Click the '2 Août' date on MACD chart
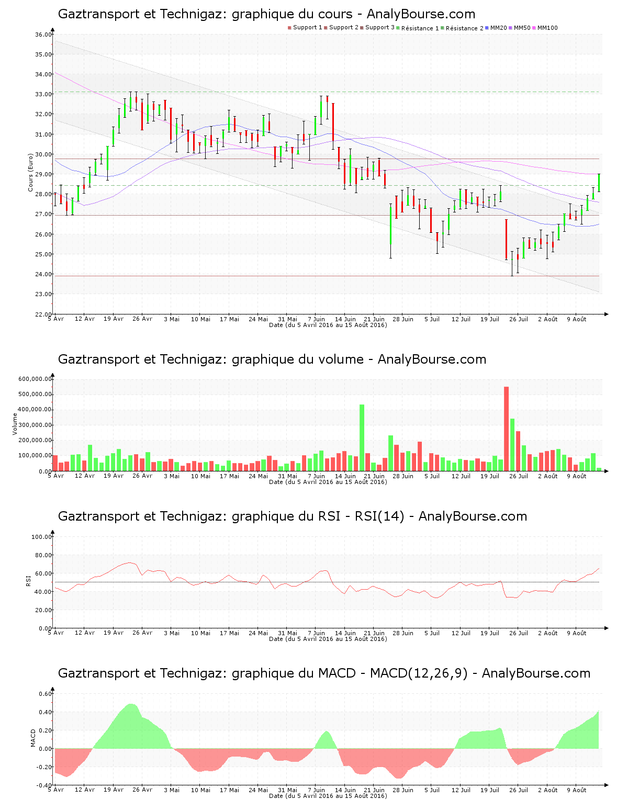This screenshot has width=628, height=811. [x=548, y=790]
